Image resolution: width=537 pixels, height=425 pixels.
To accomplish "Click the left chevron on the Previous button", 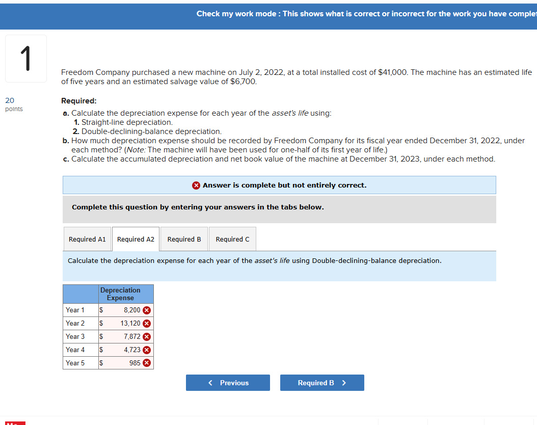I will (209, 383).
